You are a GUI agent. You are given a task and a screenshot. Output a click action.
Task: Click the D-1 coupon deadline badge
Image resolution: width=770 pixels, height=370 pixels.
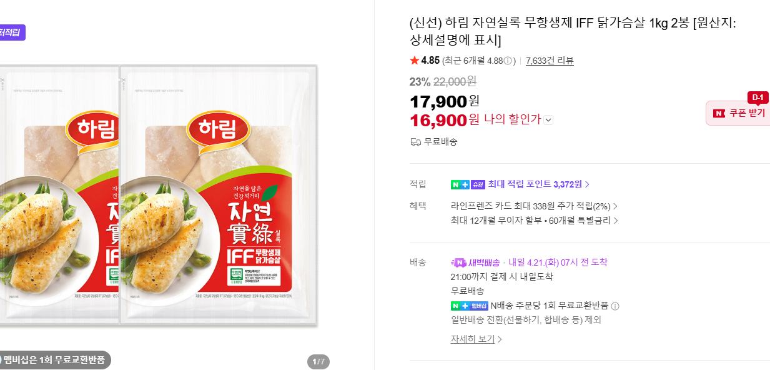tap(758, 97)
